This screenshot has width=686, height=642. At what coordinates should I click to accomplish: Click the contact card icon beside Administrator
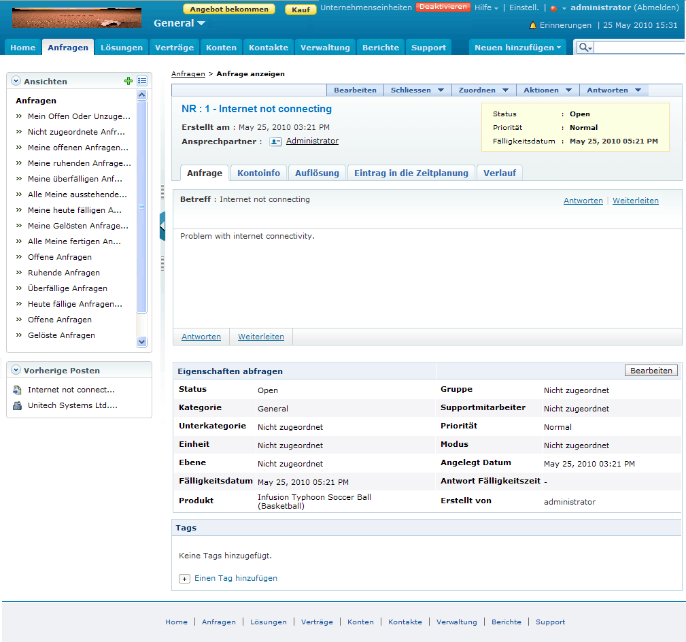[x=275, y=141]
